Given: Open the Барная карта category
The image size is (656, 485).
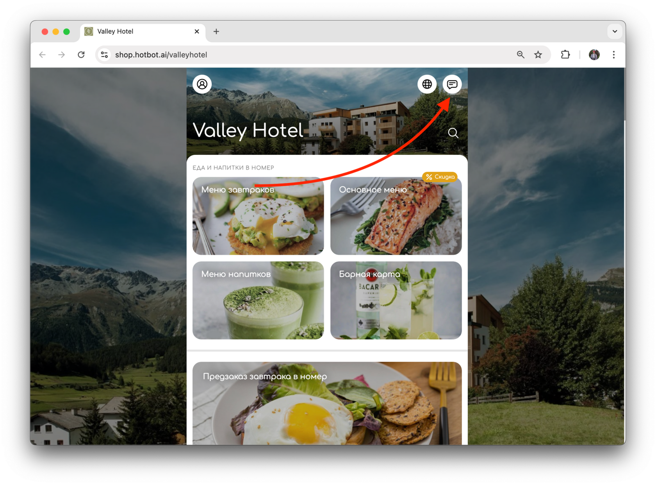Looking at the screenshot, I should [396, 300].
